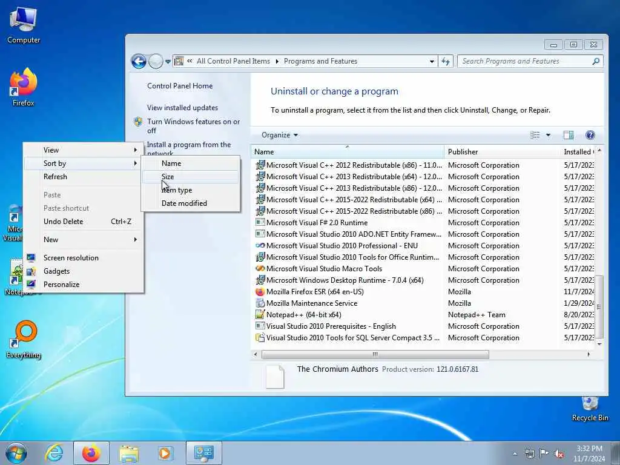620x465 pixels.
Task: Launch Firefox from desktop shortcut
Action: (x=24, y=87)
